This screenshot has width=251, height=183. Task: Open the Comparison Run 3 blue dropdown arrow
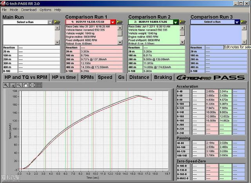tap(237, 22)
